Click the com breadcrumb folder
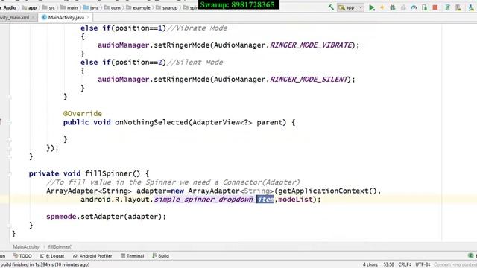Viewport: 477px width, 268px height. point(113,7)
